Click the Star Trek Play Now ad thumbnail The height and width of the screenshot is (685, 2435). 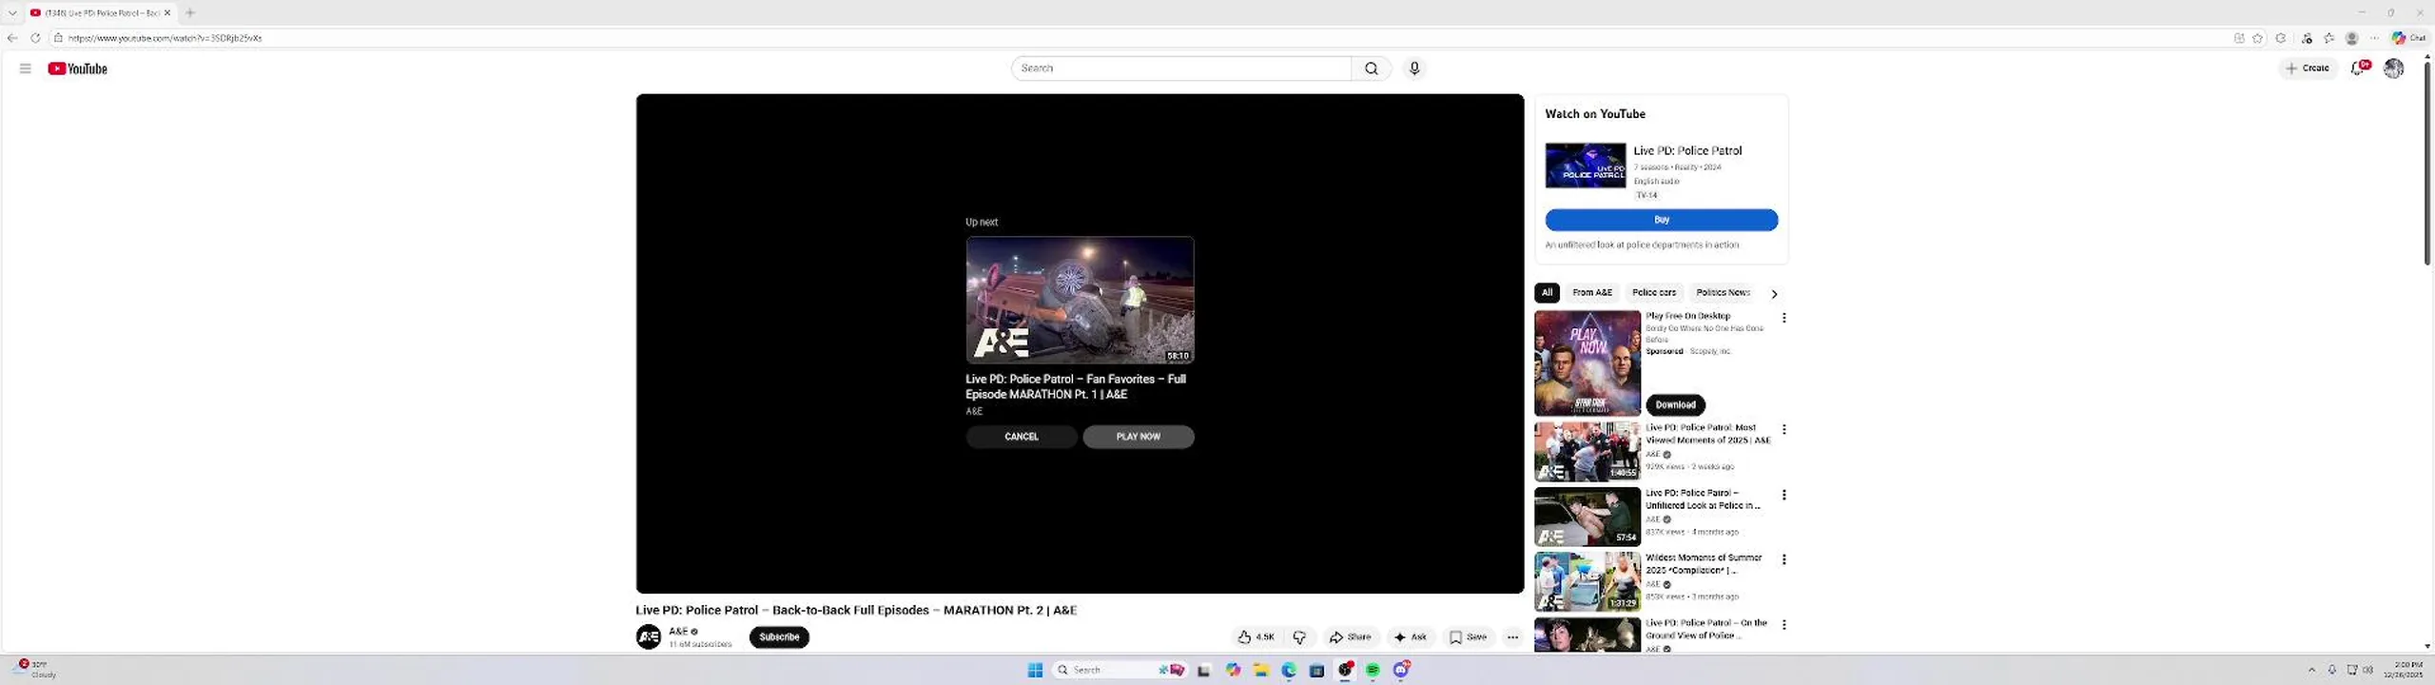click(x=1588, y=363)
